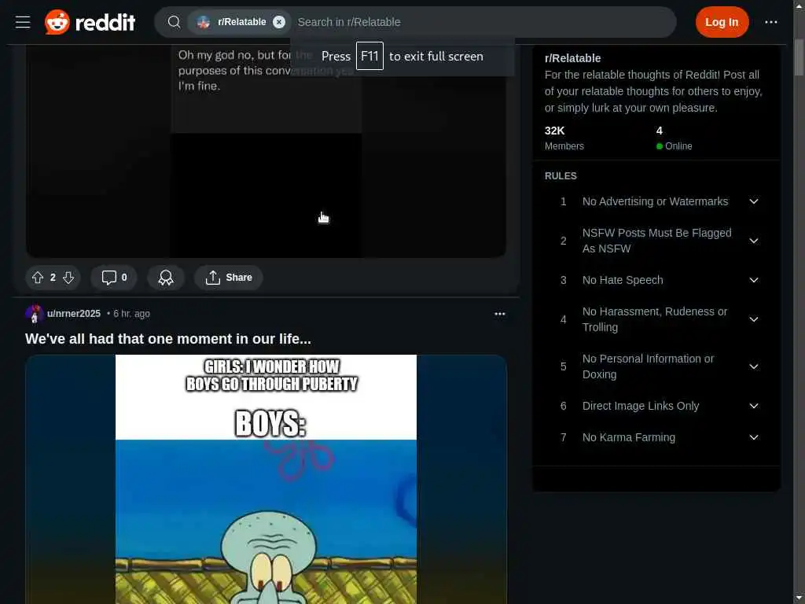Give an award to the post
The image size is (805, 604).
point(166,278)
